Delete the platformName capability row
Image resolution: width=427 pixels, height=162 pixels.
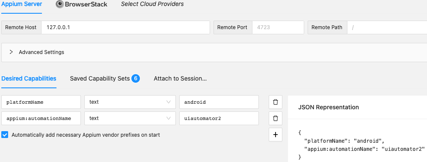275,102
